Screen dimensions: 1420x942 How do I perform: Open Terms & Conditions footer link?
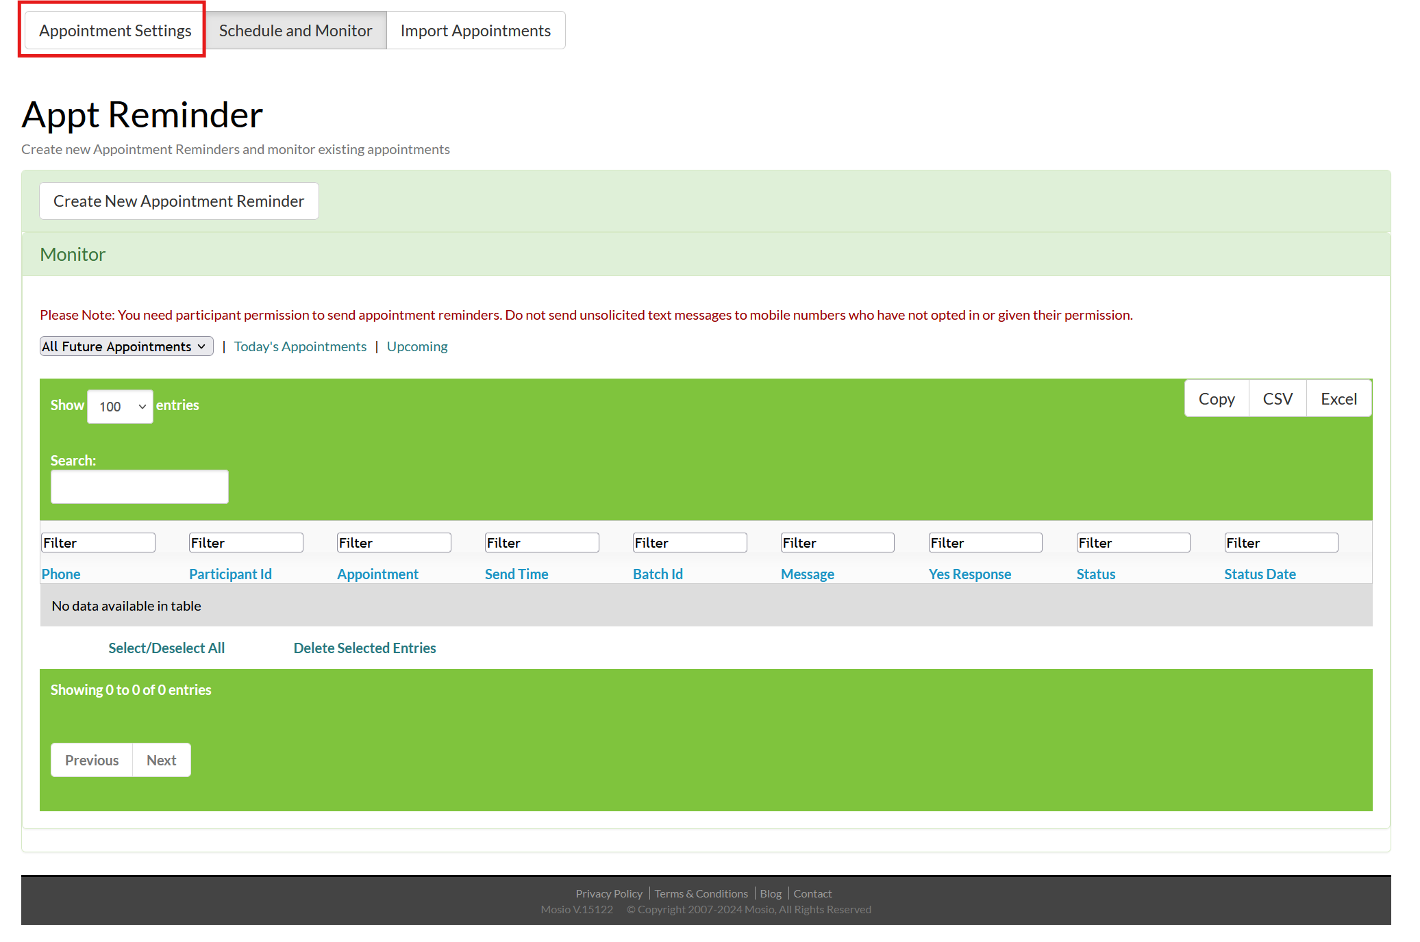701,893
